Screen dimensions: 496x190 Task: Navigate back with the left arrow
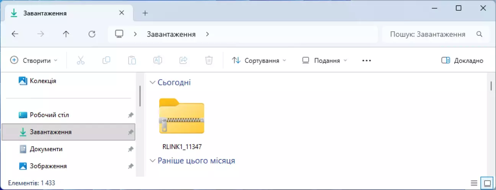pos(15,34)
